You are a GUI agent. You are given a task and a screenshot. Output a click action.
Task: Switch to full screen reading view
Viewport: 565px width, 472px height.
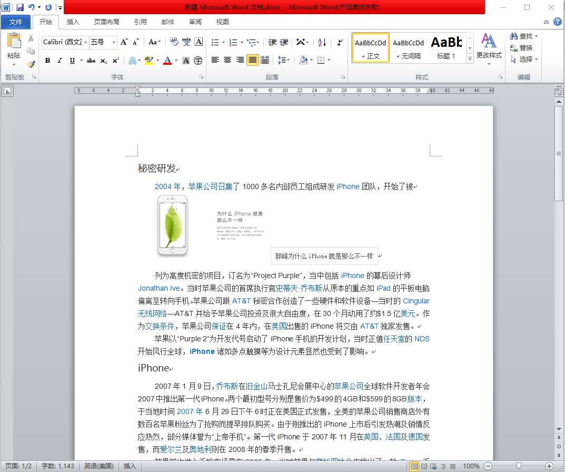point(424,466)
